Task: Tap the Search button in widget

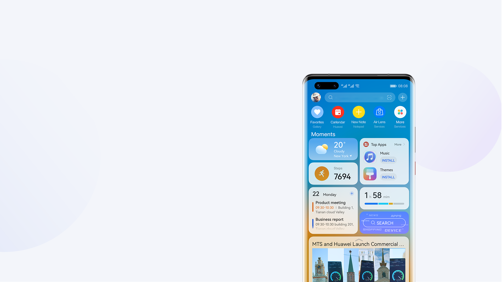Action: click(x=384, y=223)
